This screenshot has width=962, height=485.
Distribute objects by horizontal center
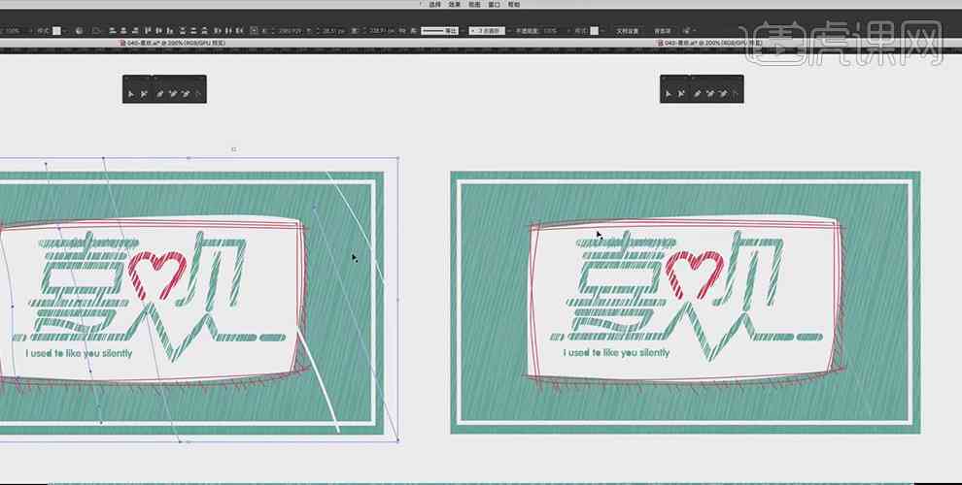pos(227,31)
